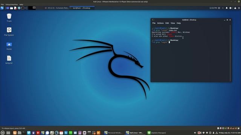Switch to the workspace switcher thumbnail
Screen dimensions: 241x135
point(32,8)
